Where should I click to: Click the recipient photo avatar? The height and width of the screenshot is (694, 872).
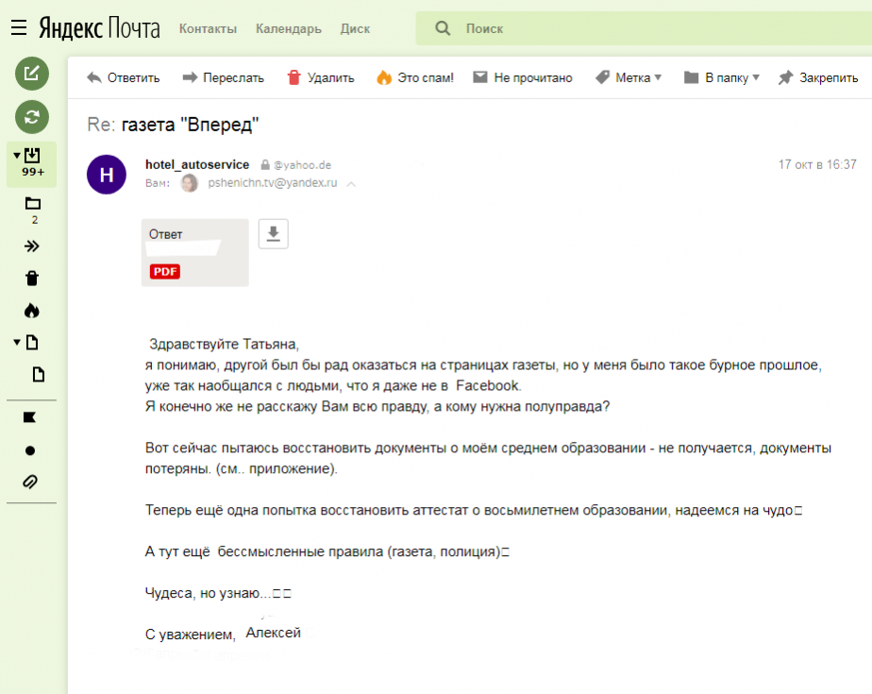(x=190, y=183)
